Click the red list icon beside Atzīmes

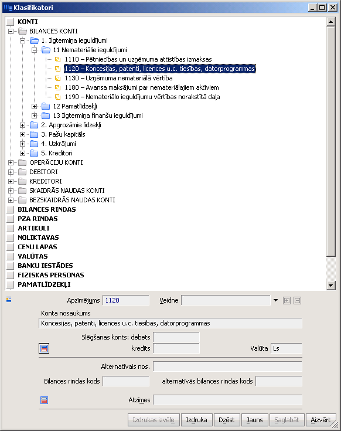(44, 400)
